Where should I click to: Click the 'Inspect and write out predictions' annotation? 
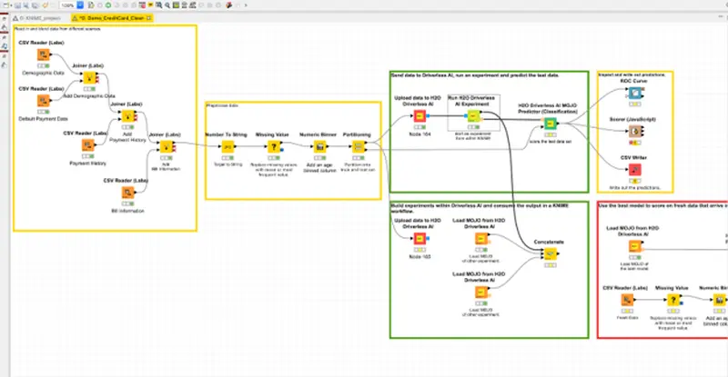pyautogui.click(x=632, y=74)
